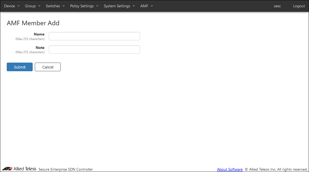Click the chevron next to Policy Settings

pos(97,6)
